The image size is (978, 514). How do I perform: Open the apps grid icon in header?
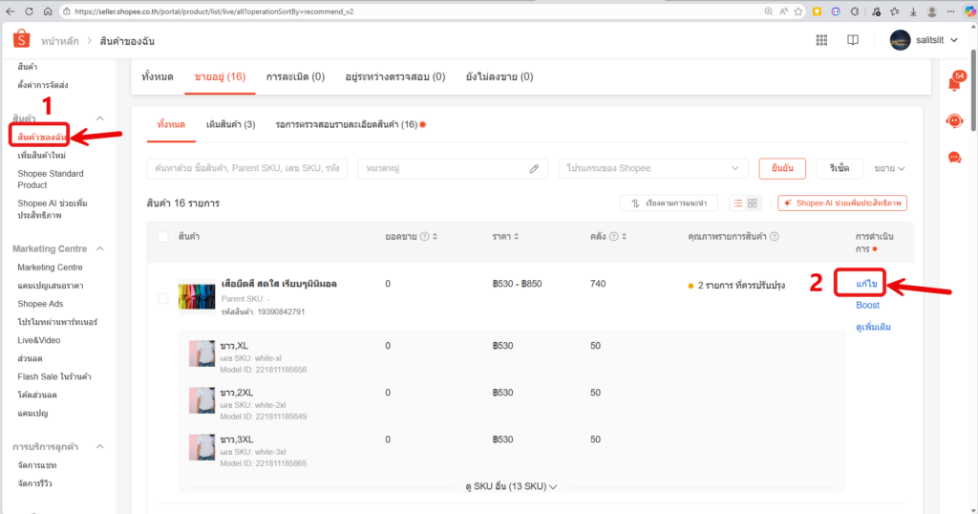coord(821,40)
